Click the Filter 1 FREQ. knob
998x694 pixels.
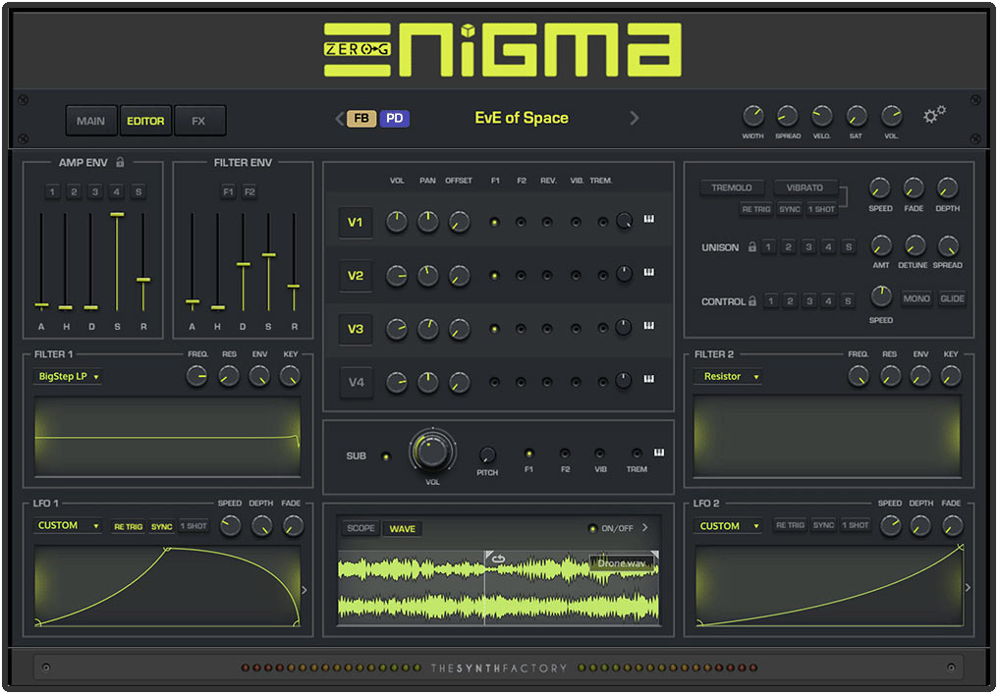[196, 377]
